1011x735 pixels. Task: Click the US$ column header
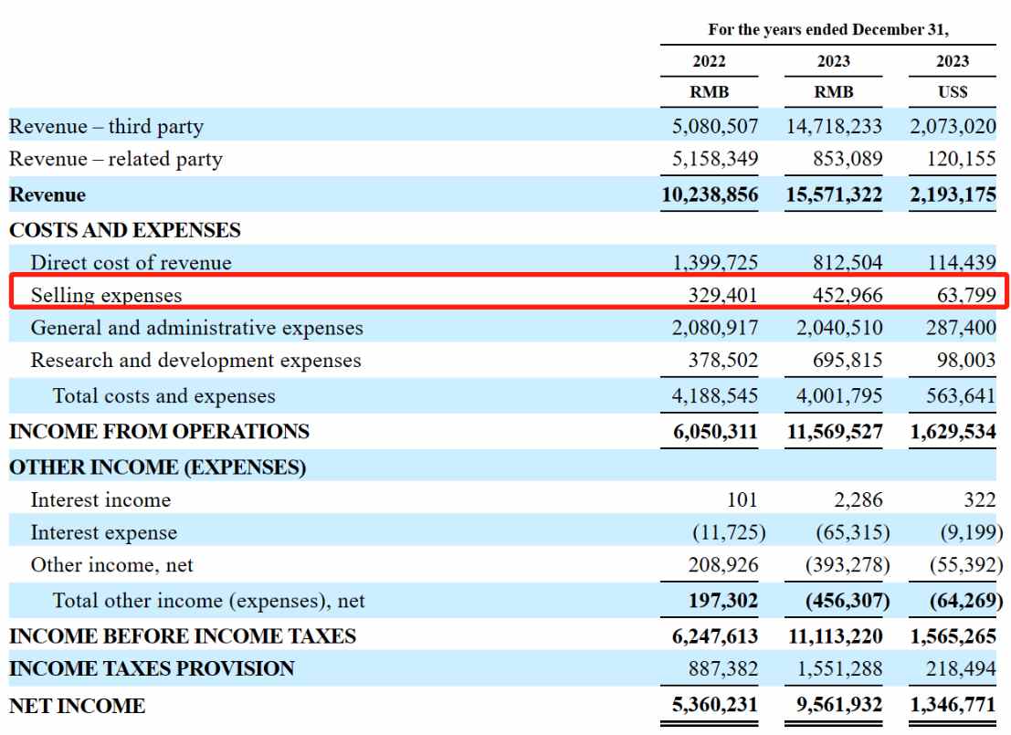[x=953, y=92]
